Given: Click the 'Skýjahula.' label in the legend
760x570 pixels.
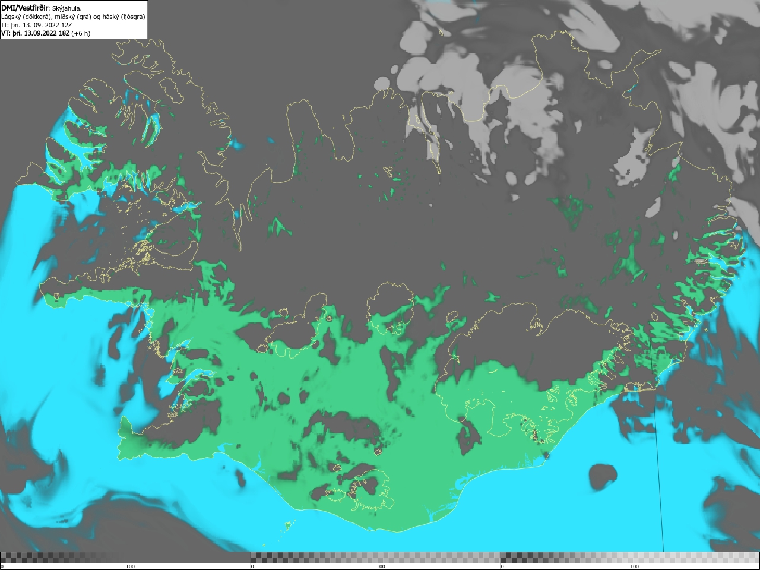Looking at the screenshot, I should point(67,8).
